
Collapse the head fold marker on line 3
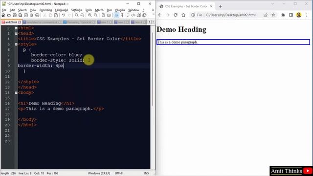point(16,34)
